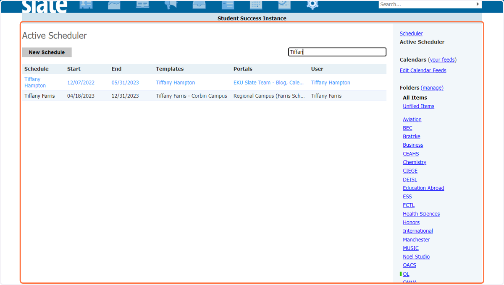Viewport: 504px width, 285px height.
Task: Click the search arrow in top search box
Action: 478,4
